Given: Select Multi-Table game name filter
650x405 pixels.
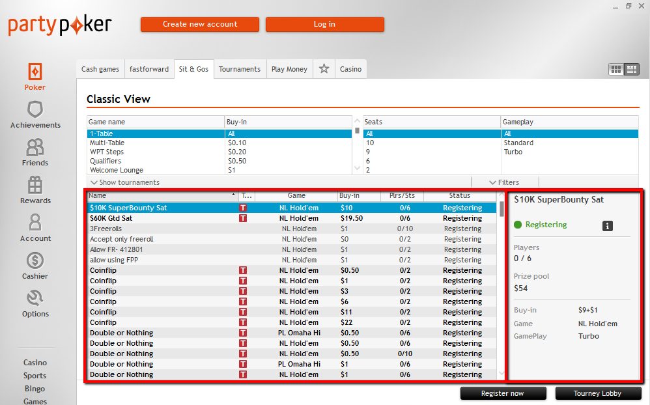Looking at the screenshot, I should 156,143.
